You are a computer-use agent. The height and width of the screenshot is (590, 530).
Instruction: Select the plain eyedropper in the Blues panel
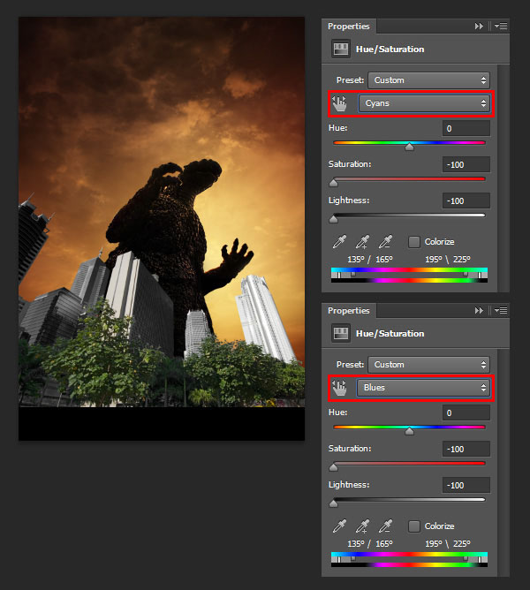coord(339,526)
